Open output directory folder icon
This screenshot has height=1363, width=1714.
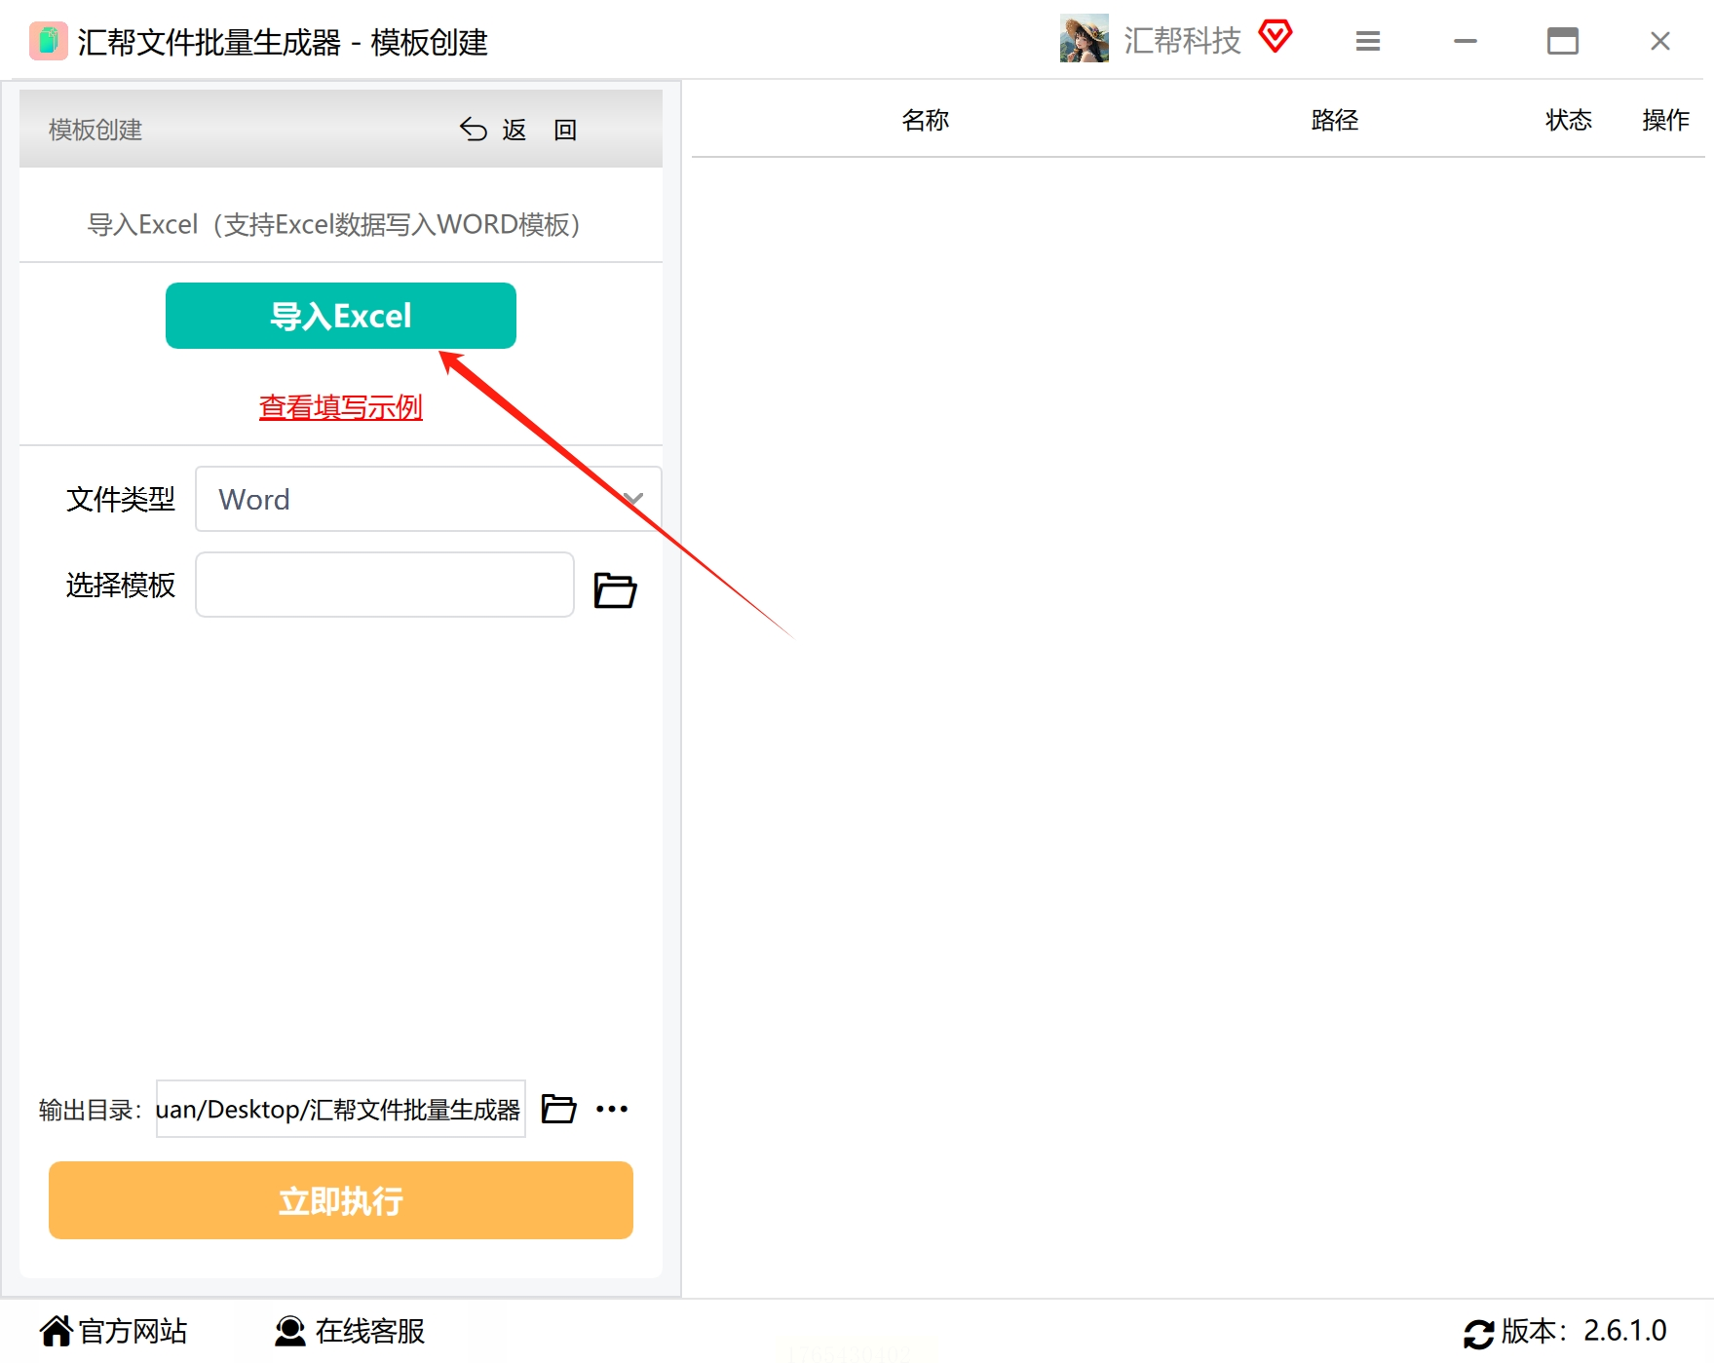(x=558, y=1109)
